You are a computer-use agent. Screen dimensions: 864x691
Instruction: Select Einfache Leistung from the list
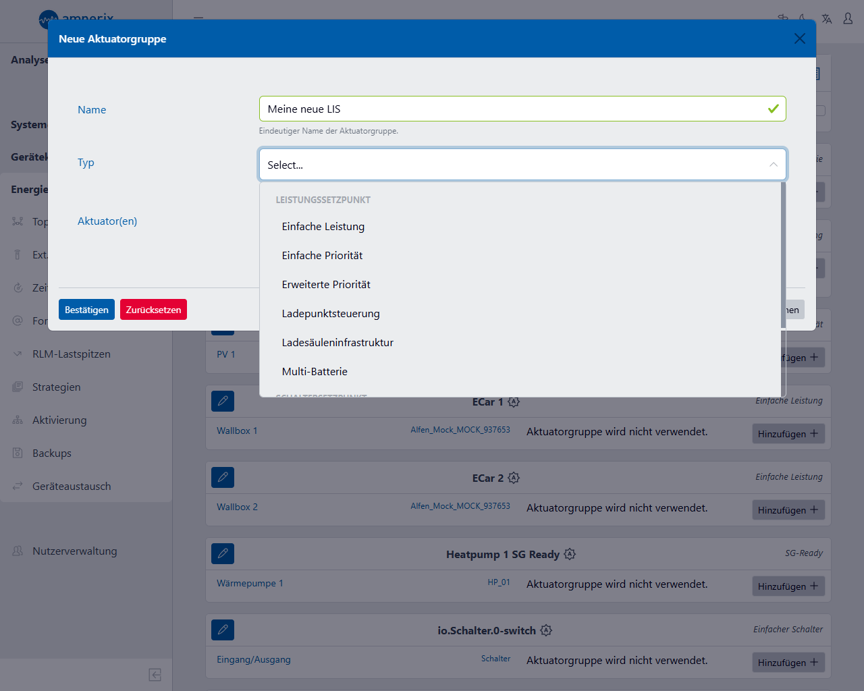(323, 227)
